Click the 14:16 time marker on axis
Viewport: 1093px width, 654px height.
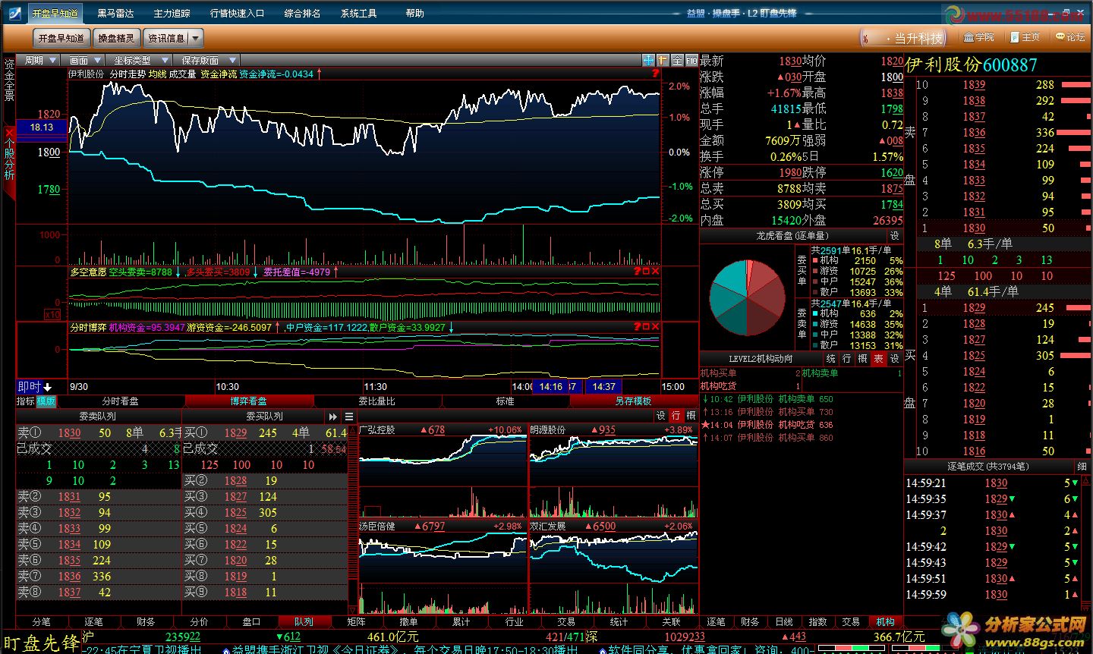point(551,386)
